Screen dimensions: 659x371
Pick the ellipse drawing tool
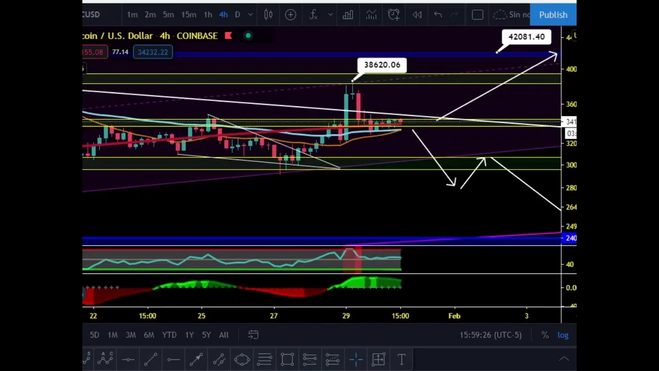click(x=242, y=359)
